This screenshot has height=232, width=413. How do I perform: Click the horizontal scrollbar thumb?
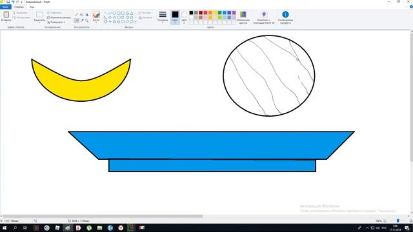pyautogui.click(x=103, y=216)
